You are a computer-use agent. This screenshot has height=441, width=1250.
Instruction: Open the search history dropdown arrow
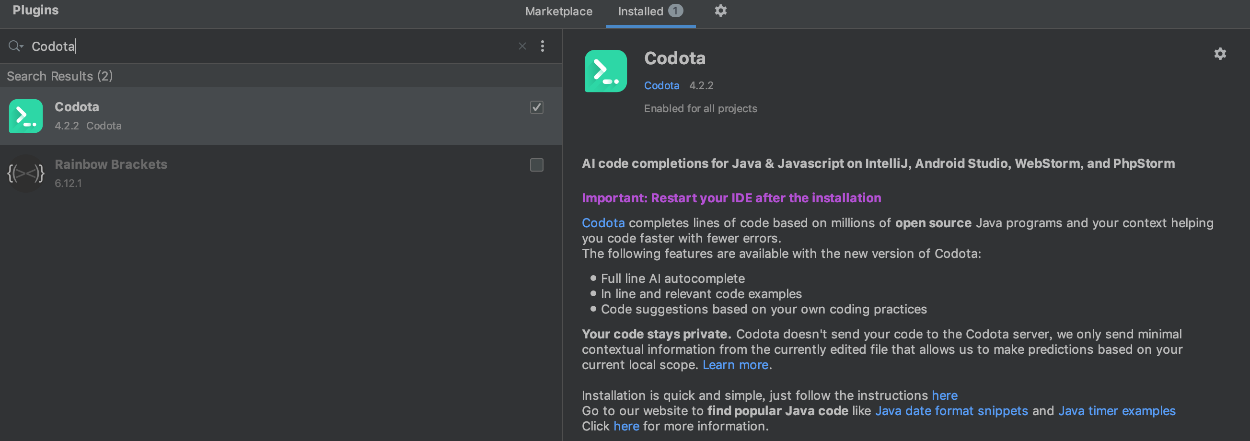pos(22,48)
